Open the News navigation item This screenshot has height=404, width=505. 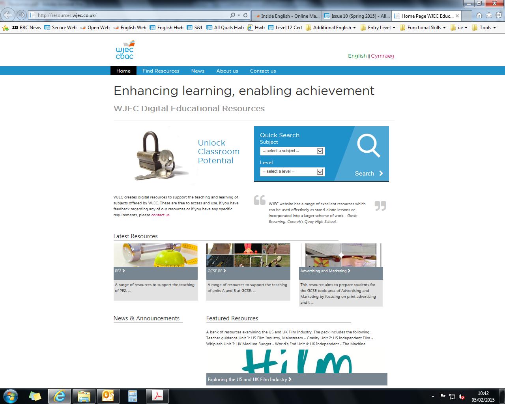[x=198, y=71]
